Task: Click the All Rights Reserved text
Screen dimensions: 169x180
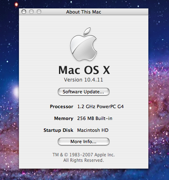Action: 83,160
